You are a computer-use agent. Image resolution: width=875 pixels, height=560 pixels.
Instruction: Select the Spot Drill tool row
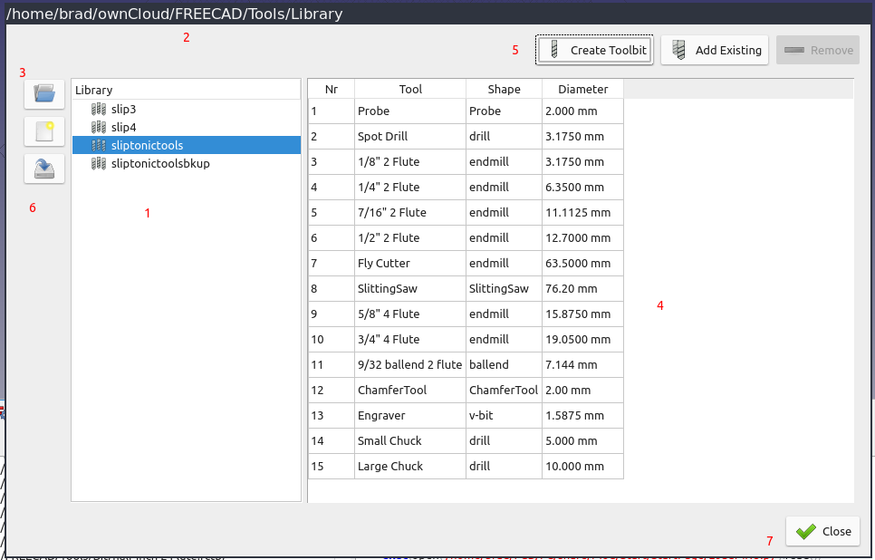coord(410,136)
